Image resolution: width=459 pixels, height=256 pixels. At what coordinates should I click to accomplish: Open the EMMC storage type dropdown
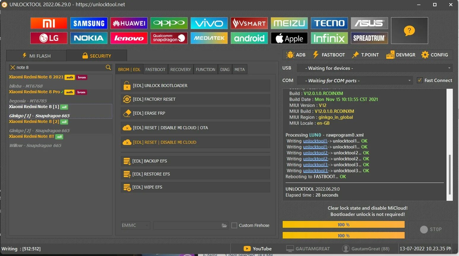tap(135, 225)
